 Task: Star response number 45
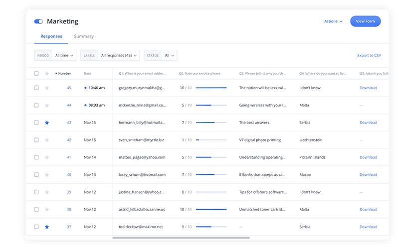point(47,88)
